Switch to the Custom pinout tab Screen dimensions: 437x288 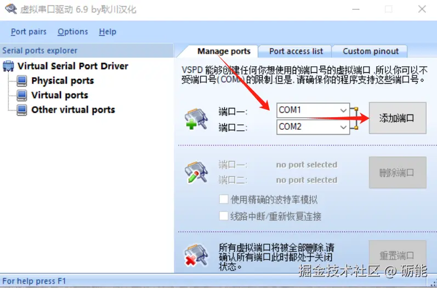371,51
